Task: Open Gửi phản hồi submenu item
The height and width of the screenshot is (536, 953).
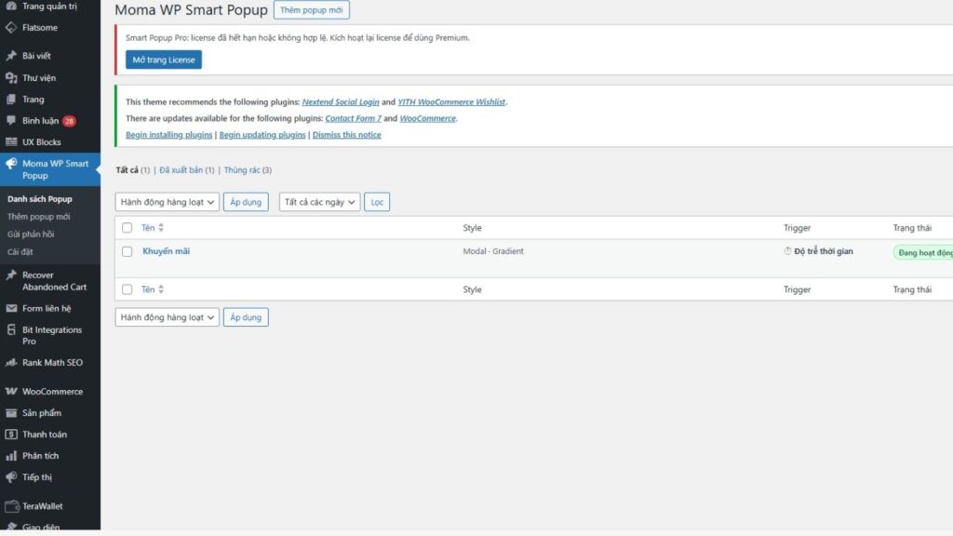Action: (x=31, y=234)
